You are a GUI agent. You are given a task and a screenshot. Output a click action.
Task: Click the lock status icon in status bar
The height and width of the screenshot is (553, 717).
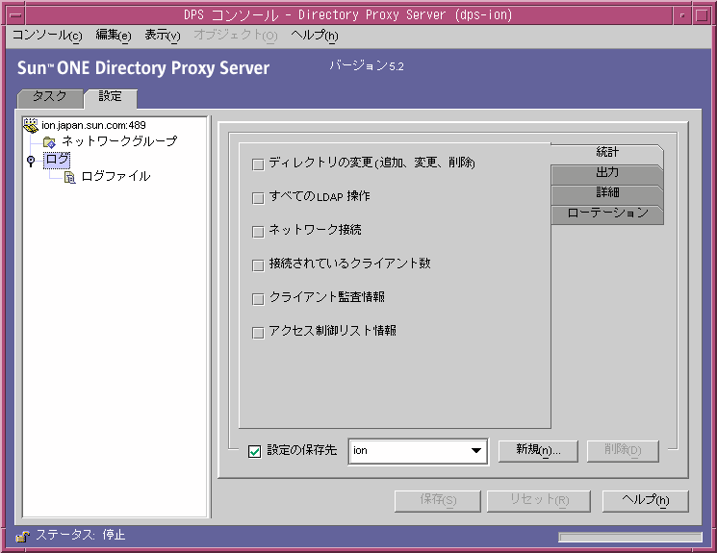[x=22, y=536]
